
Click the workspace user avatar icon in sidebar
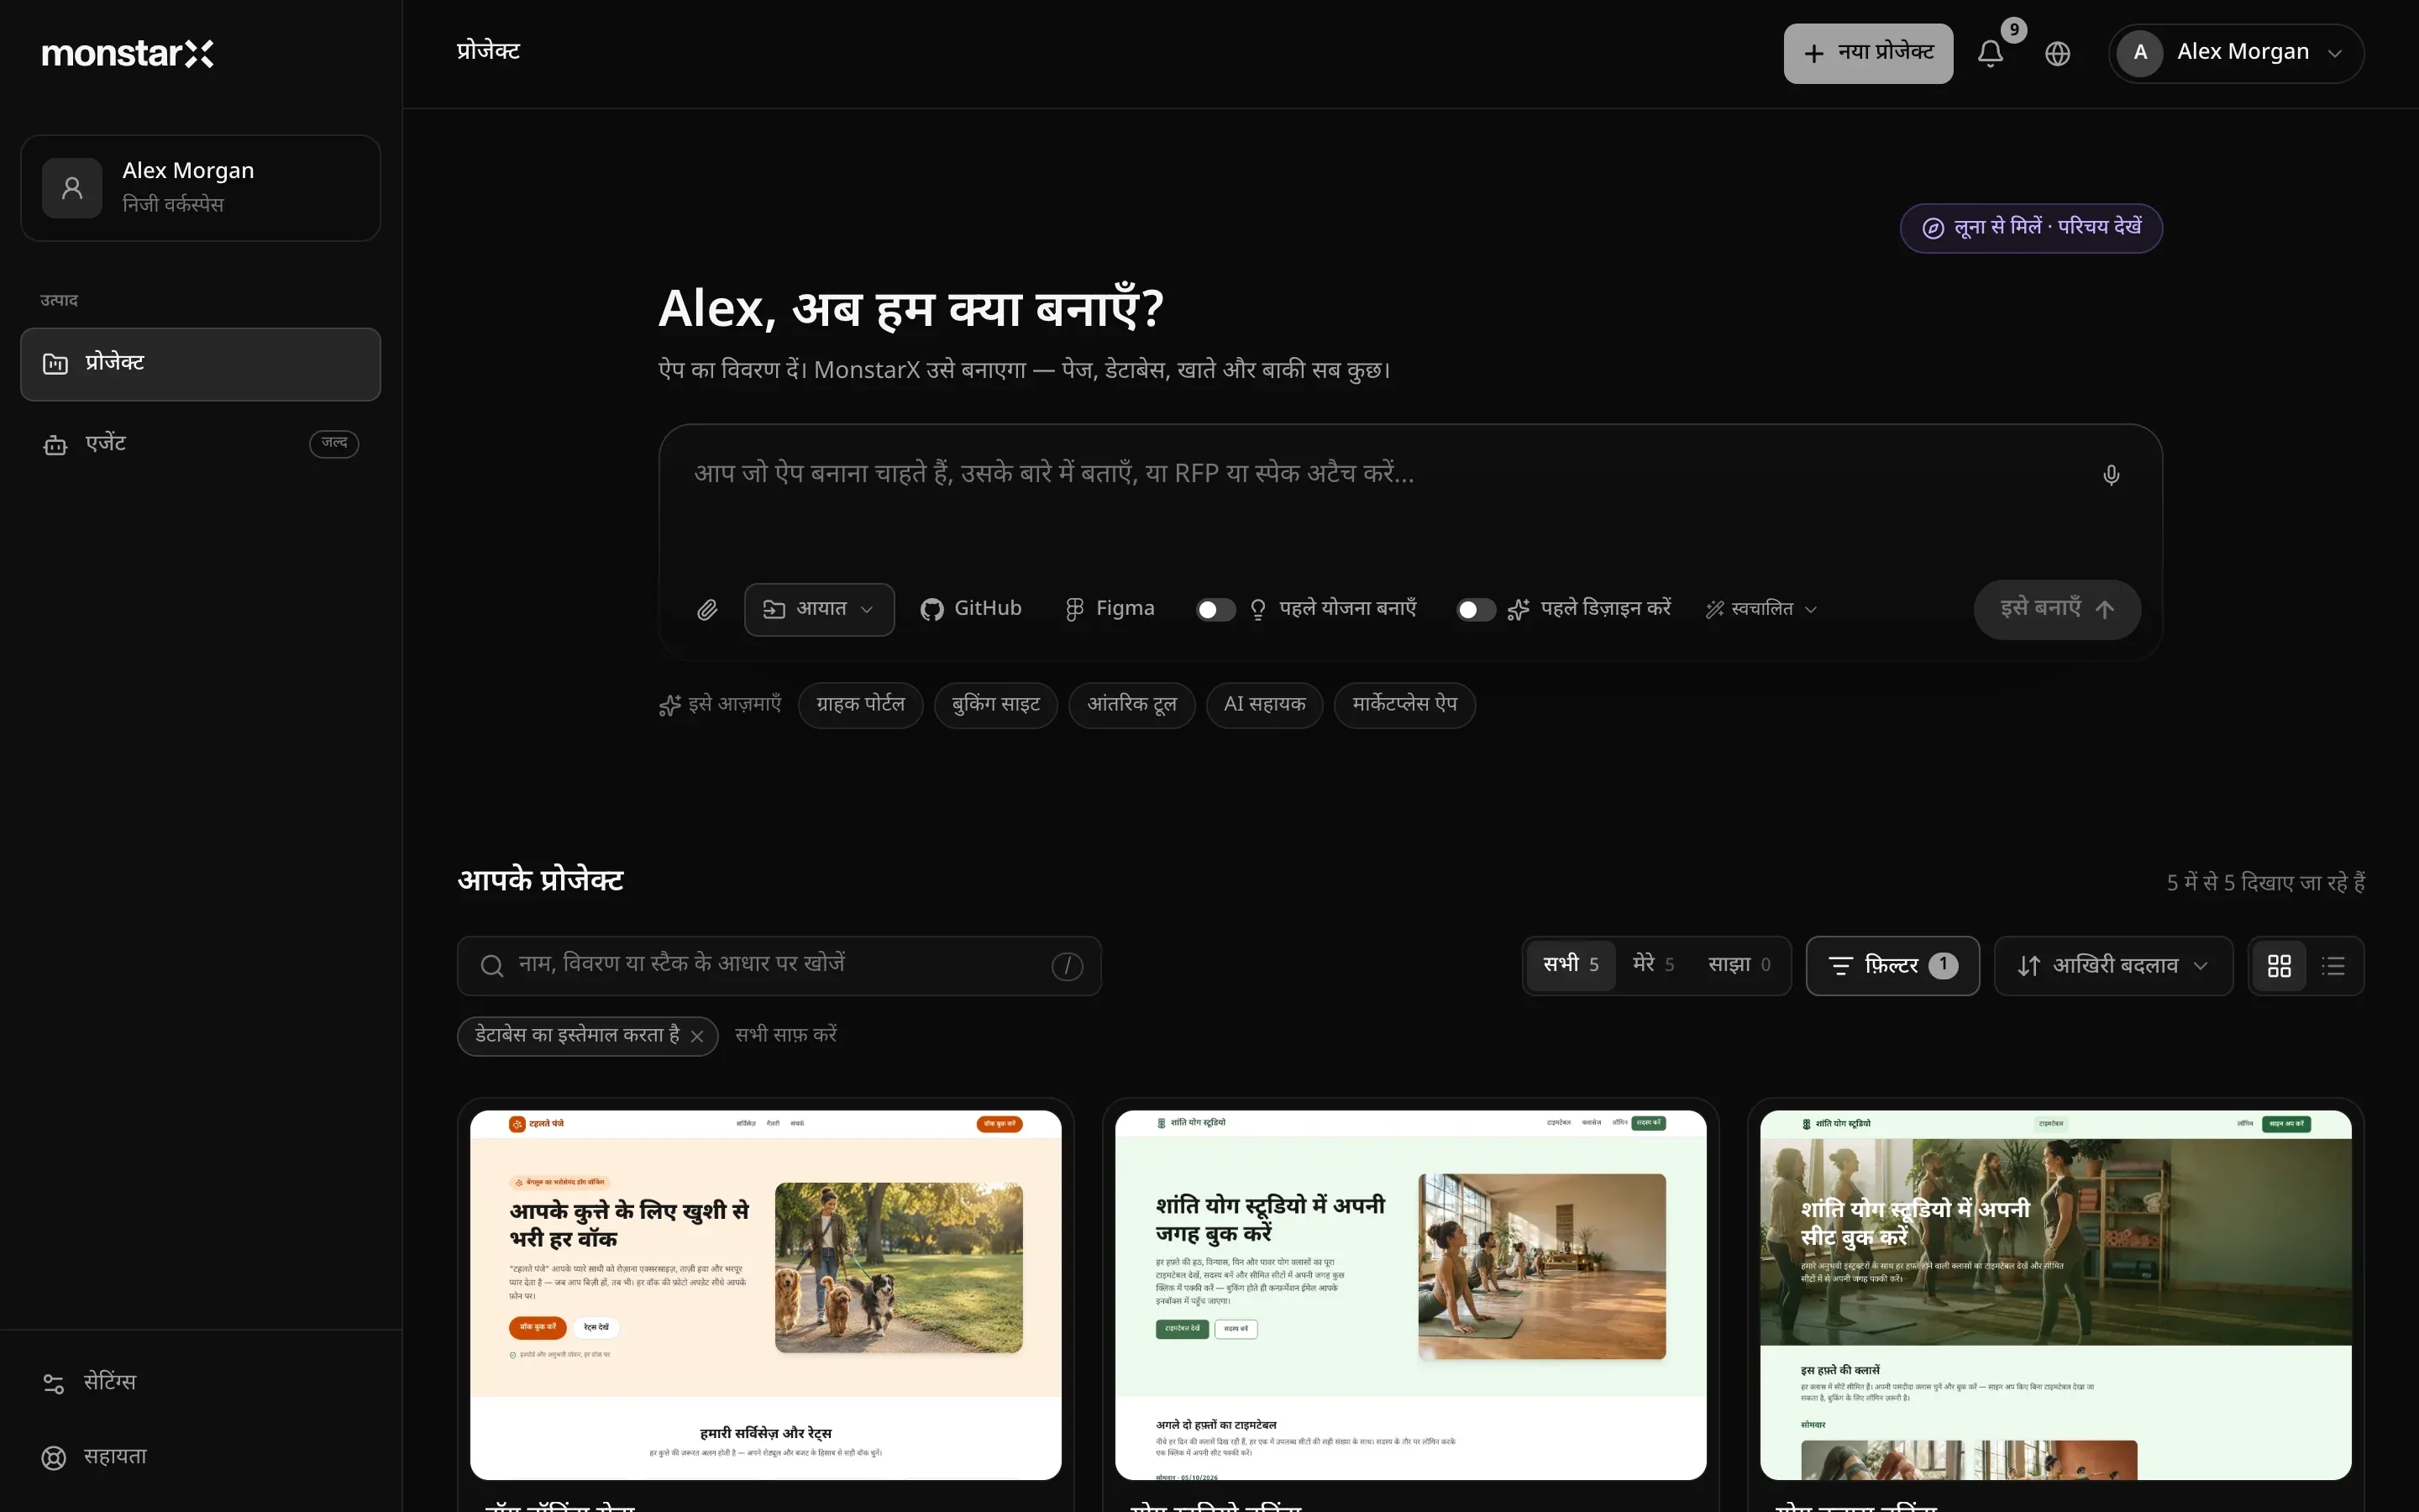click(72, 188)
